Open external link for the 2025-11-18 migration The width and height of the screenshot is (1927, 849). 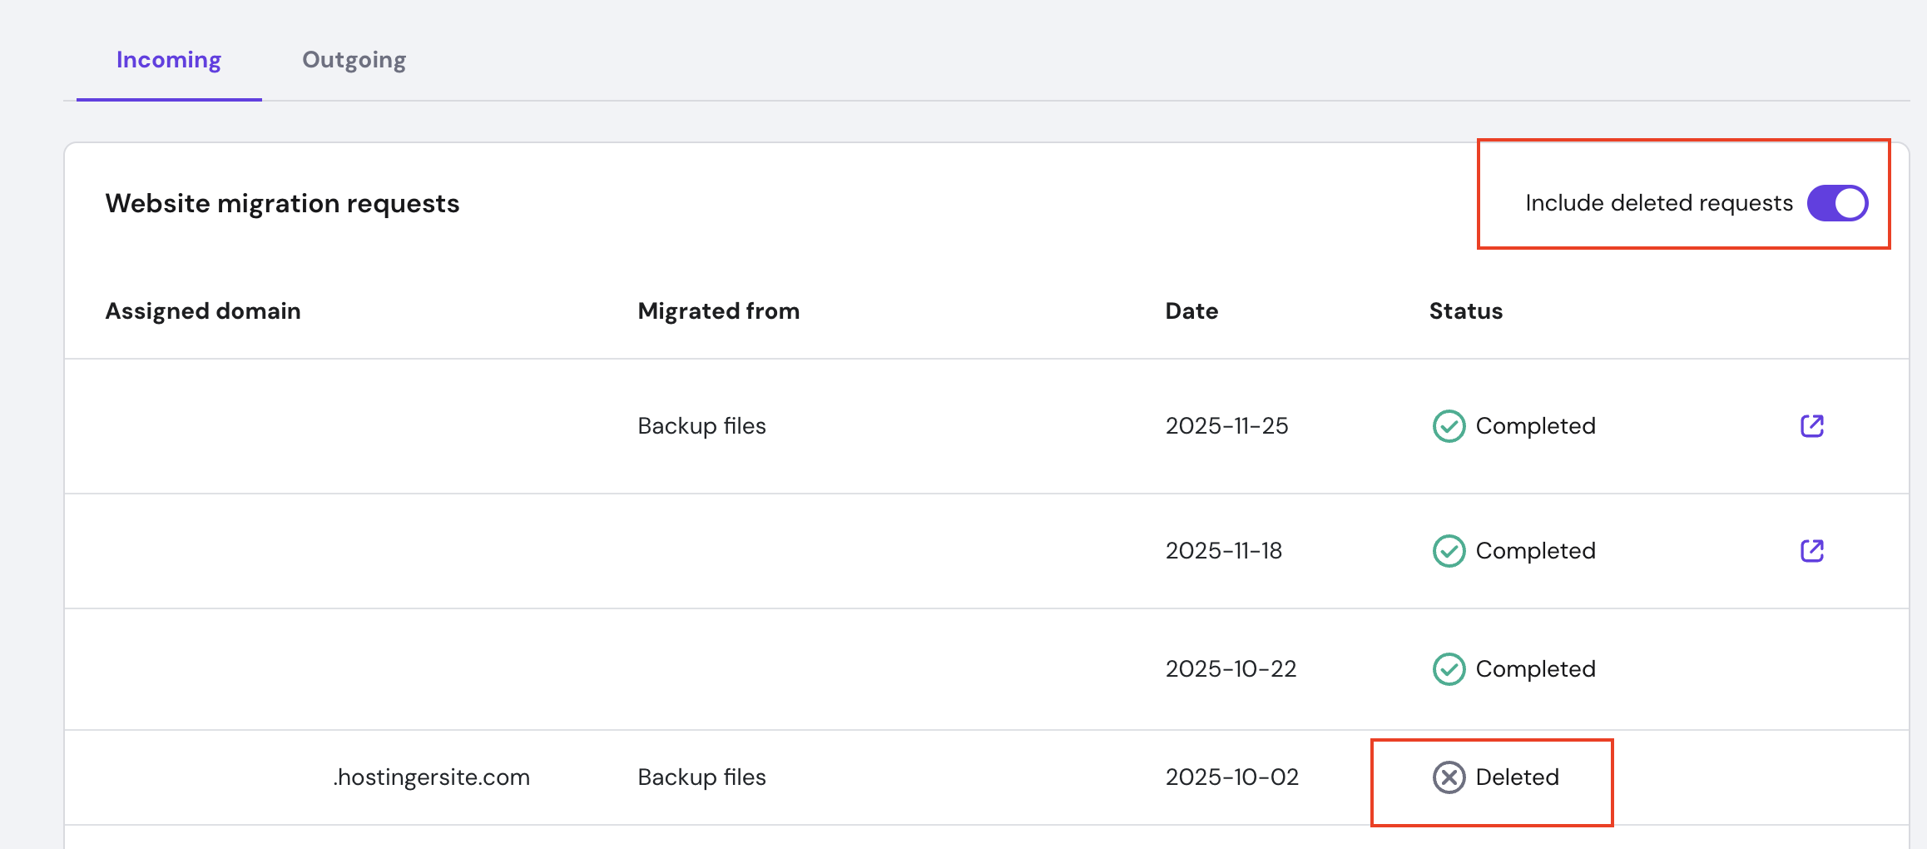(1811, 551)
